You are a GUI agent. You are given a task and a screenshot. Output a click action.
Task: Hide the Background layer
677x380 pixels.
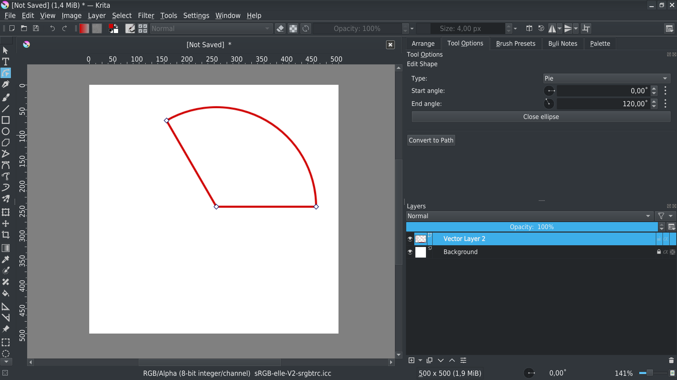click(x=410, y=252)
